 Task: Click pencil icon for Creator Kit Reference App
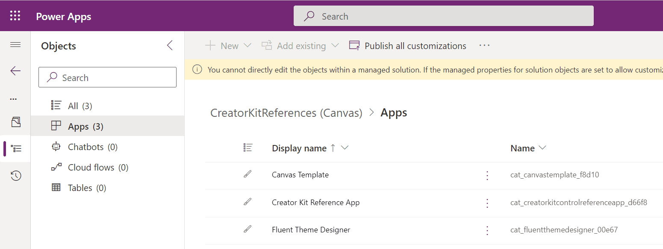click(247, 202)
